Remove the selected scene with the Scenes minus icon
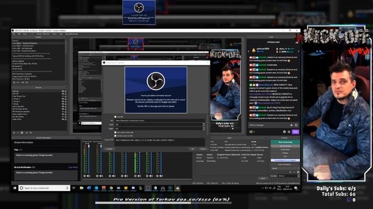This screenshot has width=373, height=209. 18,82
